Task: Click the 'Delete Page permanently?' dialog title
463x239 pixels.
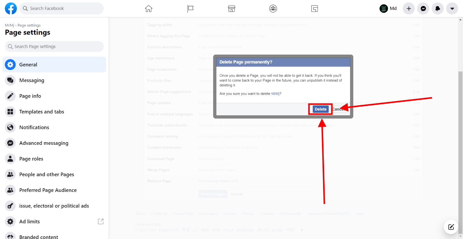Action: click(246, 62)
